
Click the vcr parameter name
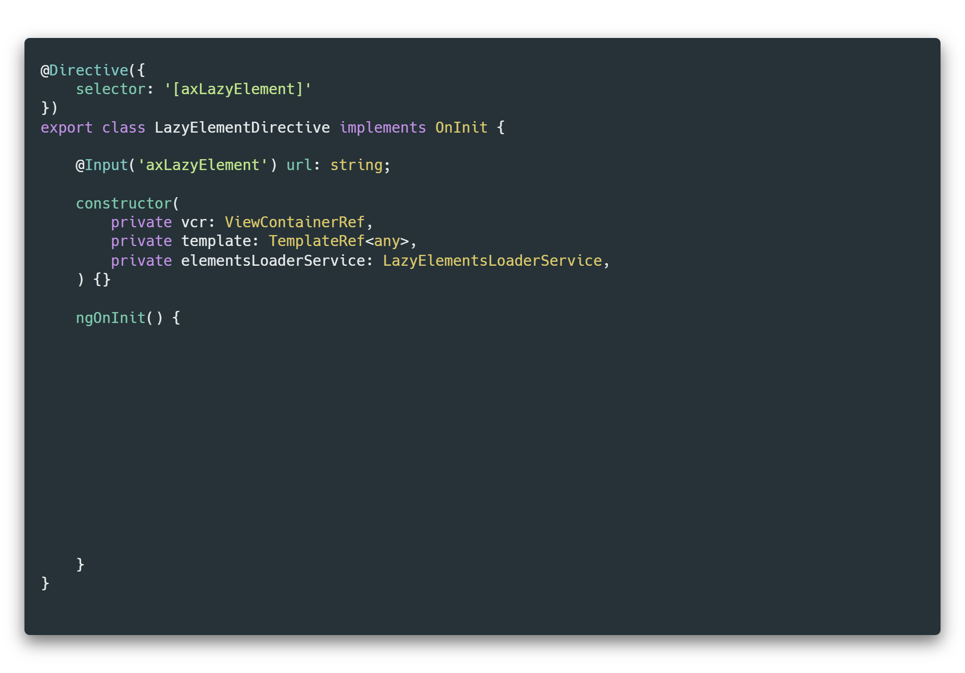point(194,223)
